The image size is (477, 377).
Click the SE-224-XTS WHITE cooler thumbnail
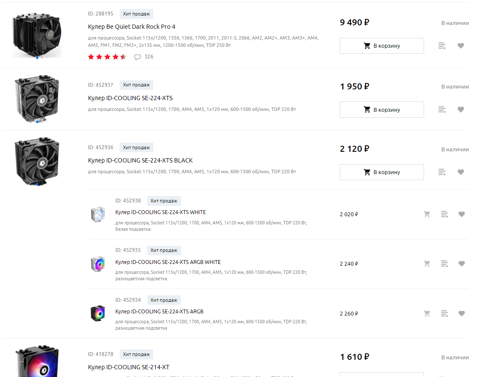(98, 214)
